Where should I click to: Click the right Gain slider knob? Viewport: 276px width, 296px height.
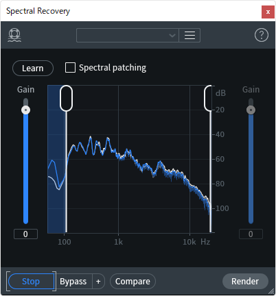[x=251, y=110]
